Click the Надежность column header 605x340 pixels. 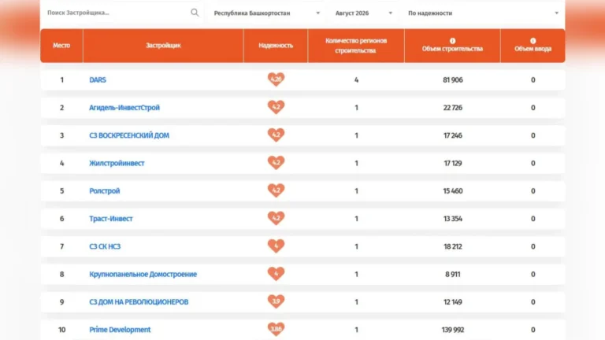276,46
